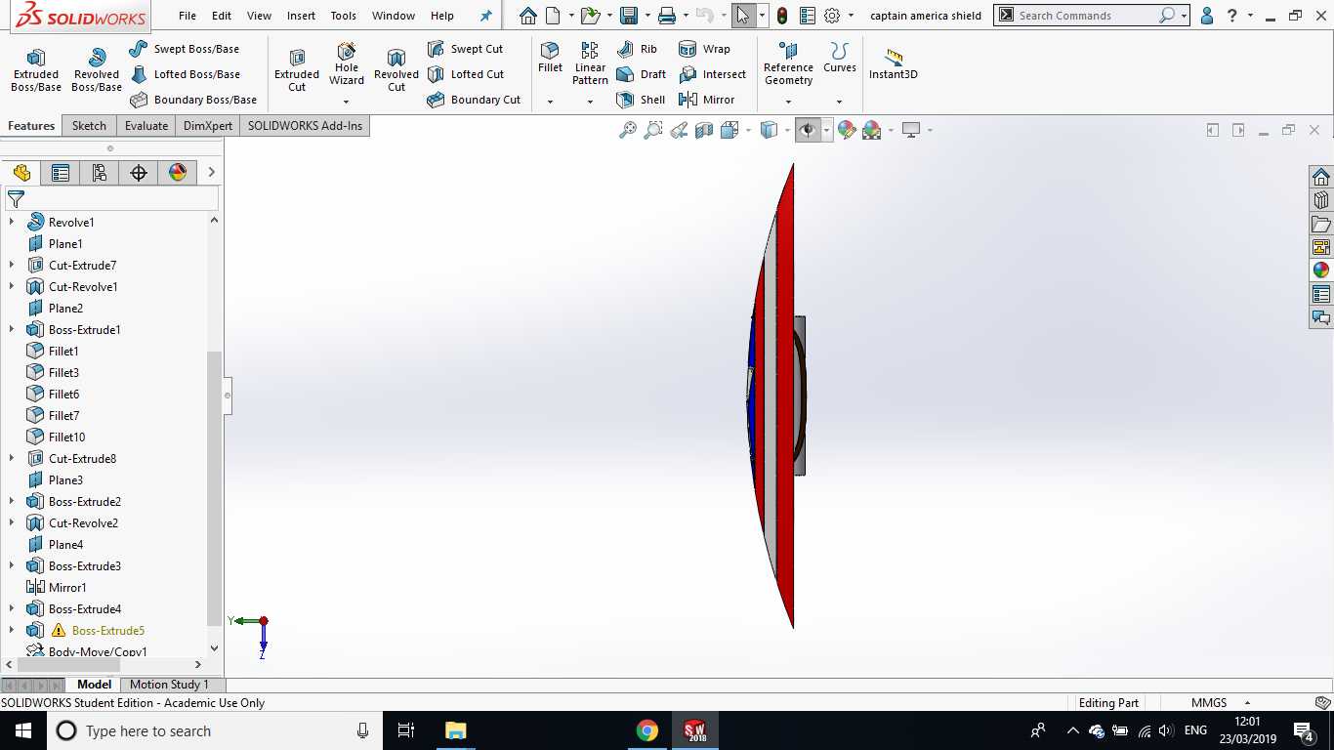Open the File menu

(188, 16)
